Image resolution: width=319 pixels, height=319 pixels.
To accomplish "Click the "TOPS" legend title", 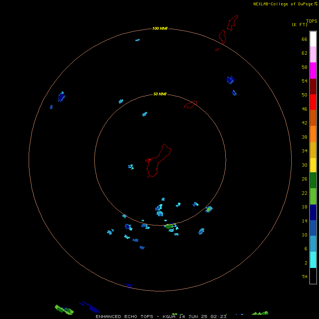I will pos(312,21).
